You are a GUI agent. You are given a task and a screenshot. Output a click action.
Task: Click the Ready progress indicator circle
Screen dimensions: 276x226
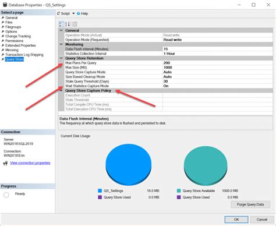point(6,195)
